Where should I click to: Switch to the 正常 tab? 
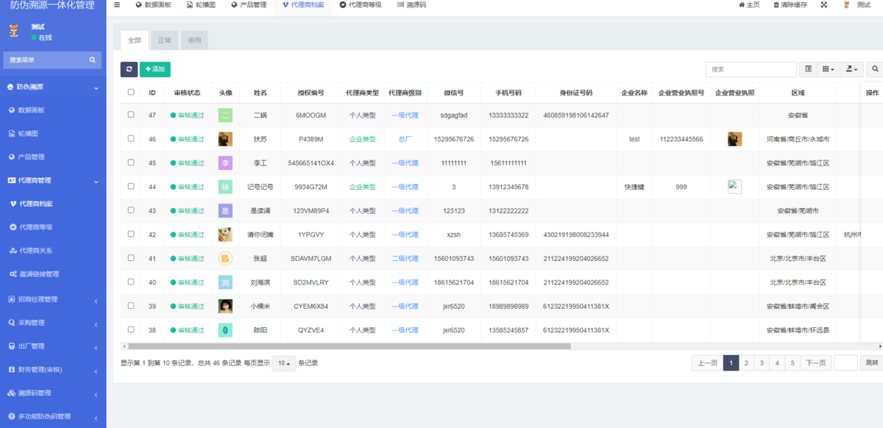click(164, 40)
